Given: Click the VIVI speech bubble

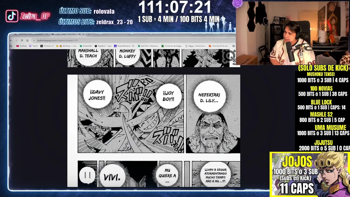Looking at the screenshot, I should click(x=112, y=177).
